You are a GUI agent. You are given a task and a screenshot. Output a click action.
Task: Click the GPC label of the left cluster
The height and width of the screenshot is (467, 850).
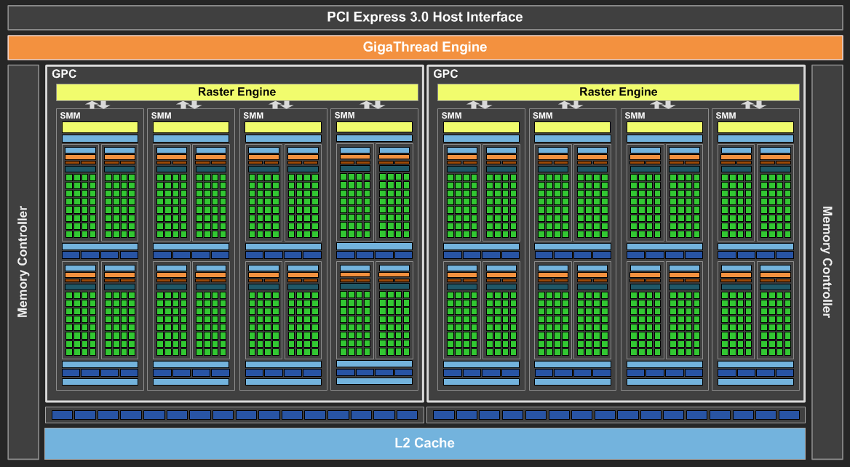pyautogui.click(x=64, y=74)
